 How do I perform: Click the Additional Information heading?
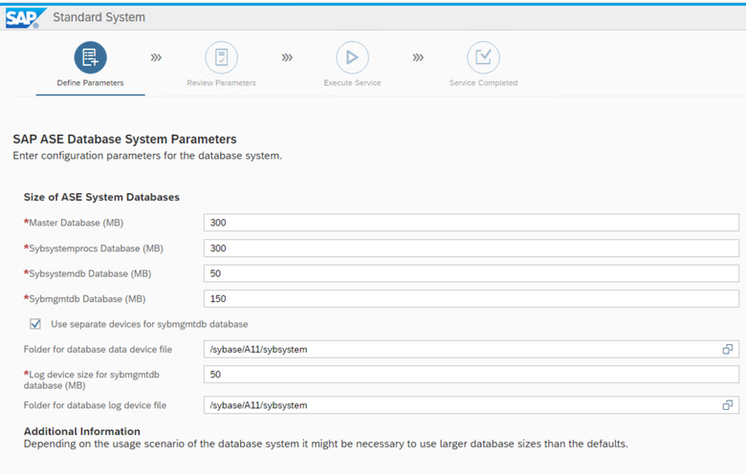[x=82, y=431]
